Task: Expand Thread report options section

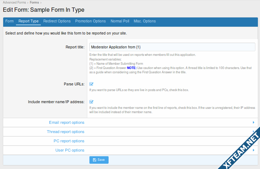Action: [x=130, y=132]
